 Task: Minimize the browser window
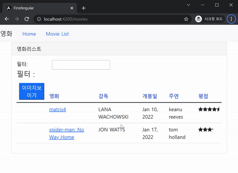202,5
